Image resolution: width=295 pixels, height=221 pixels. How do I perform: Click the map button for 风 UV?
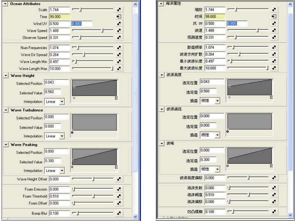pyautogui.click(x=274, y=23)
